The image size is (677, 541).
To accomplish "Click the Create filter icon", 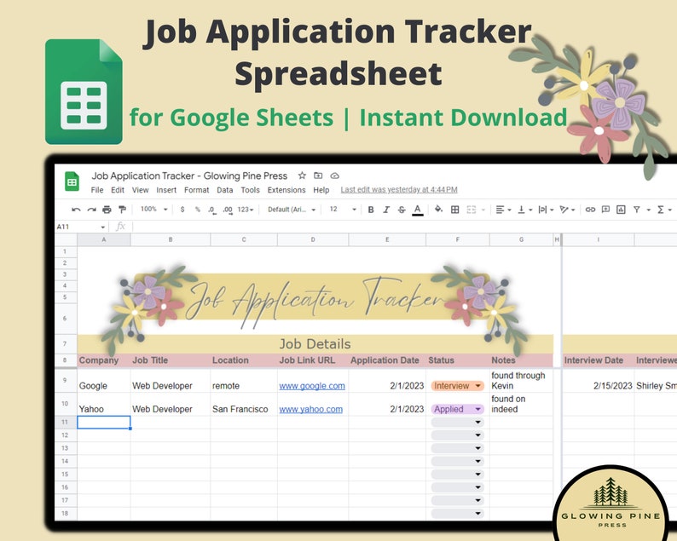I will (x=636, y=210).
